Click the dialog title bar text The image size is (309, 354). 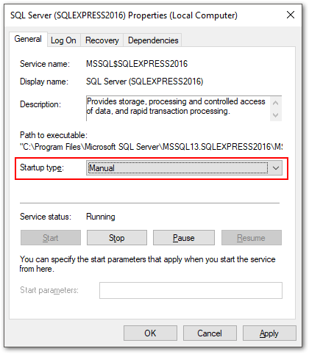tap(124, 15)
